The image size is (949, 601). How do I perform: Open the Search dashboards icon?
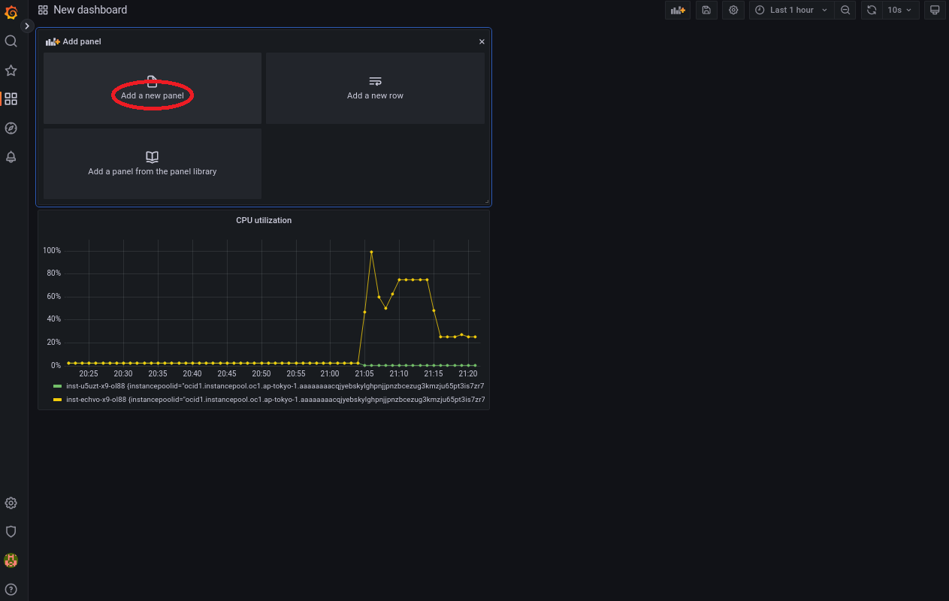tap(11, 41)
